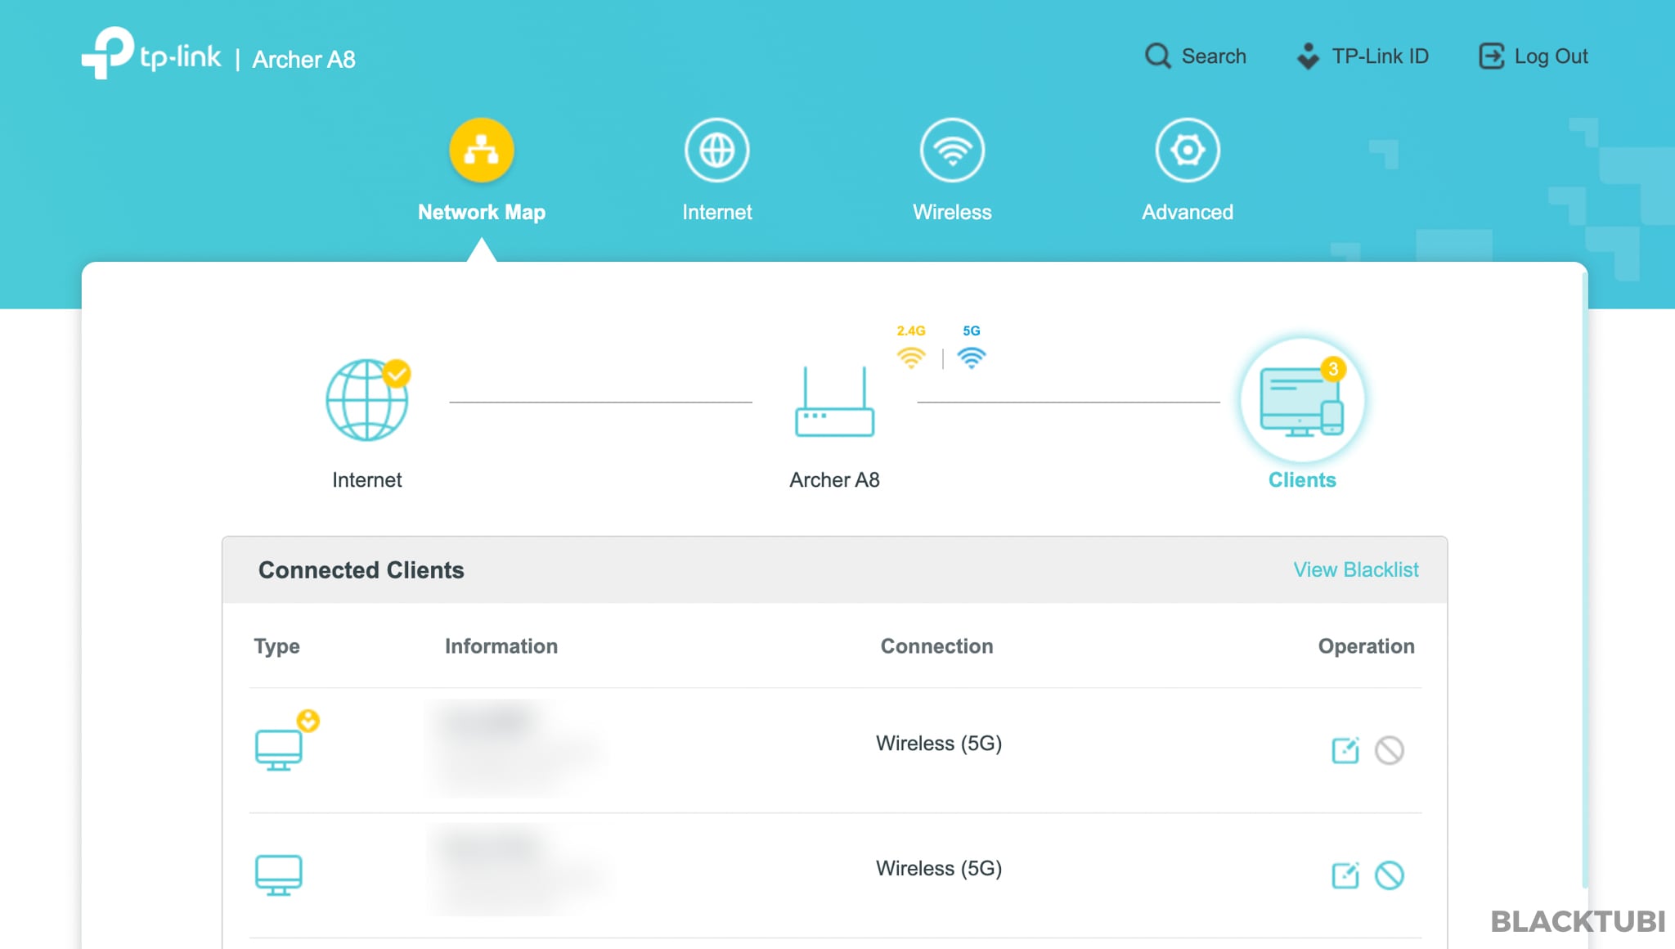Click the 2.4G band label

point(910,331)
